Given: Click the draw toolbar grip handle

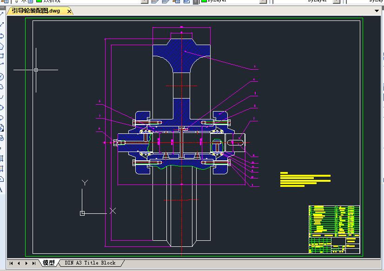Looking at the screenshot, I should coord(2,7).
